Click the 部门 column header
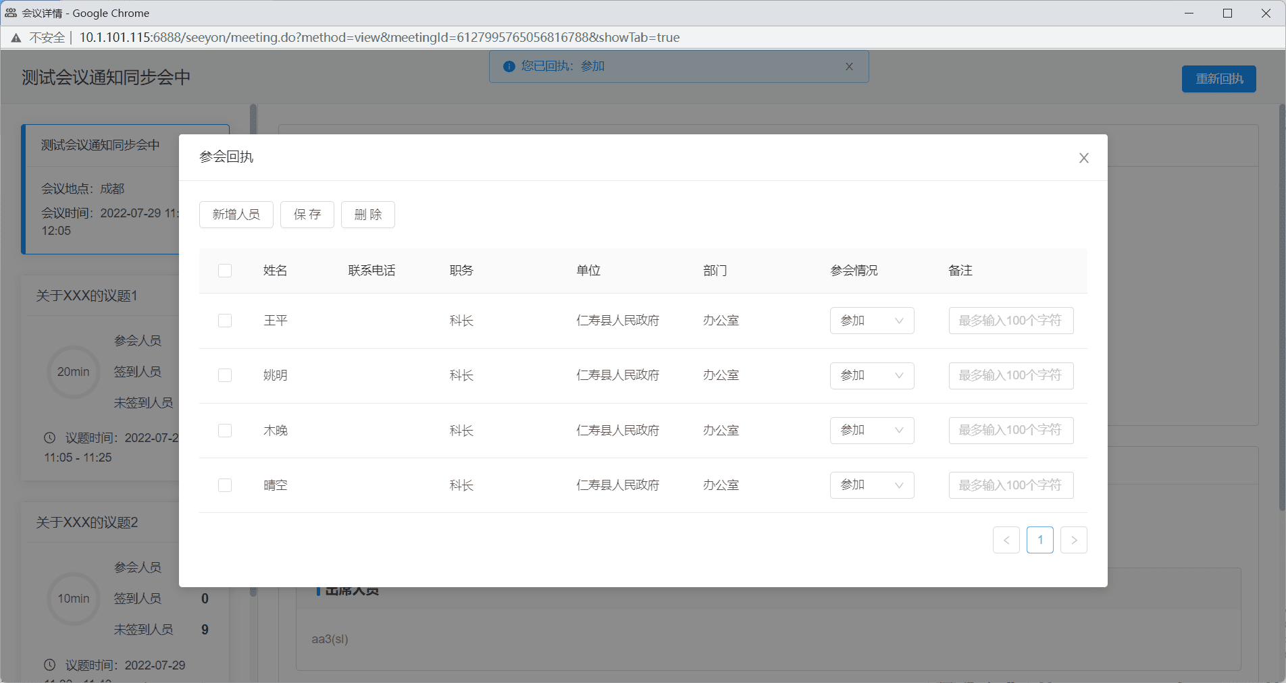 pyautogui.click(x=715, y=271)
